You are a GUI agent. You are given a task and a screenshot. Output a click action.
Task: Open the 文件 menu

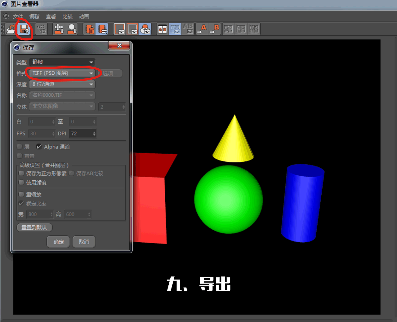(18, 16)
